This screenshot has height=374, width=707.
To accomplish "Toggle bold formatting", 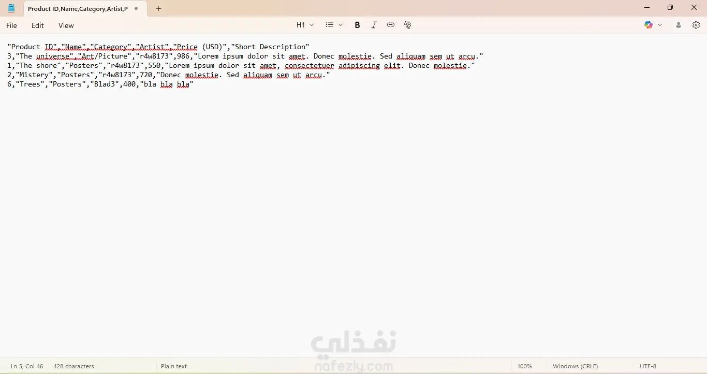I will pyautogui.click(x=357, y=25).
